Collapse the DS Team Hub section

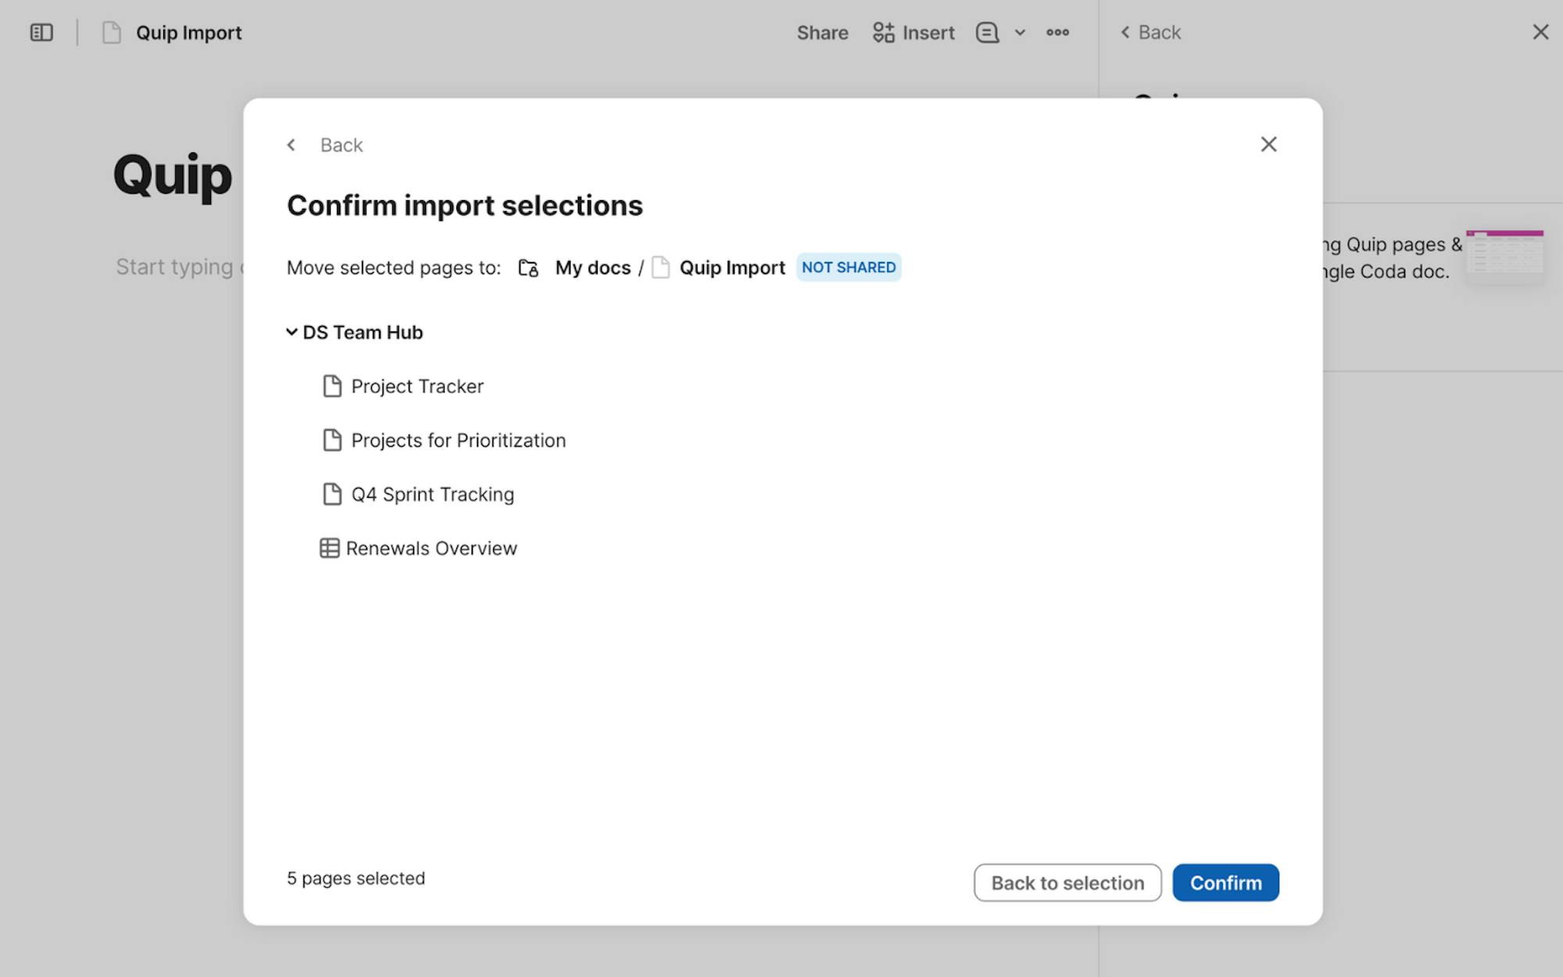291,332
